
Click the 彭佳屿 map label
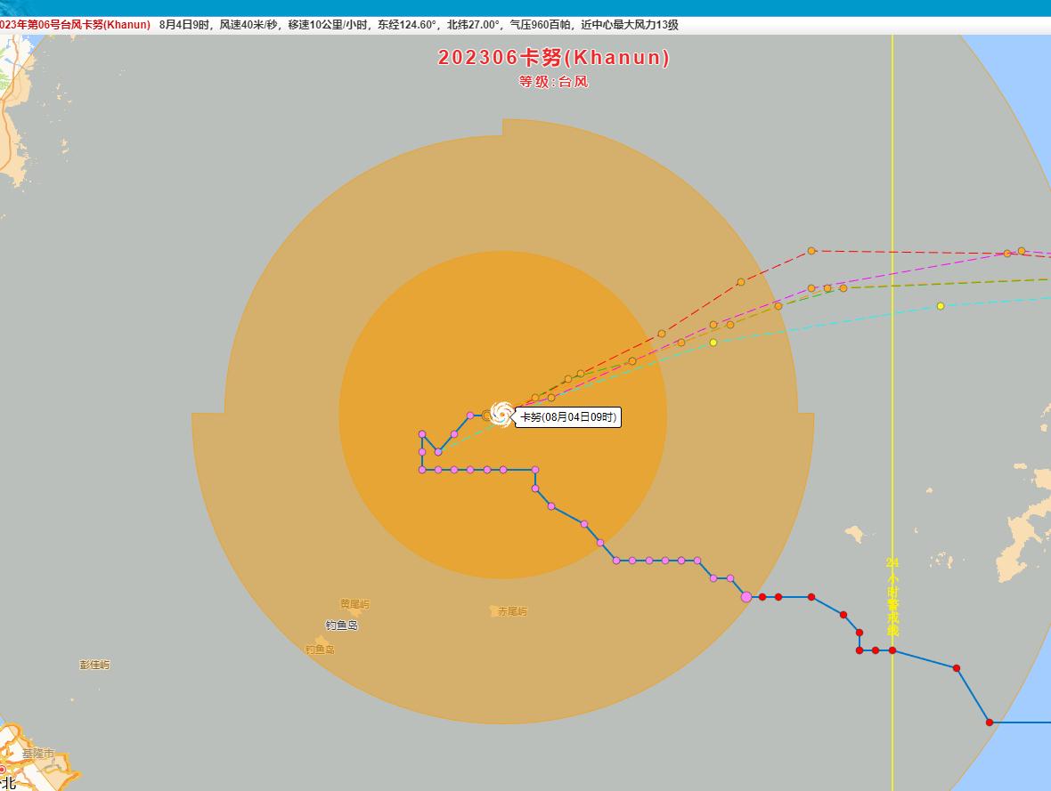tap(94, 665)
